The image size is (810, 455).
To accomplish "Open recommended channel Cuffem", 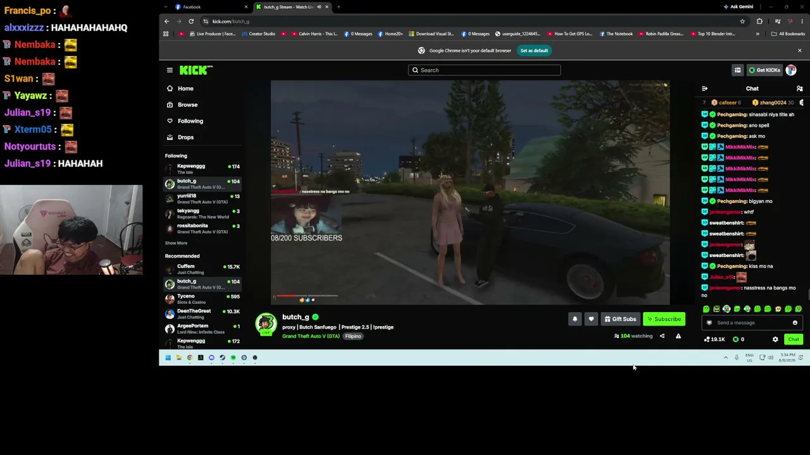I will pos(202,269).
